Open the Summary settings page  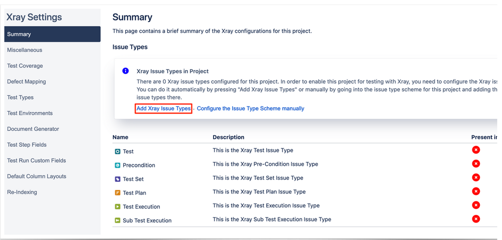click(52, 34)
